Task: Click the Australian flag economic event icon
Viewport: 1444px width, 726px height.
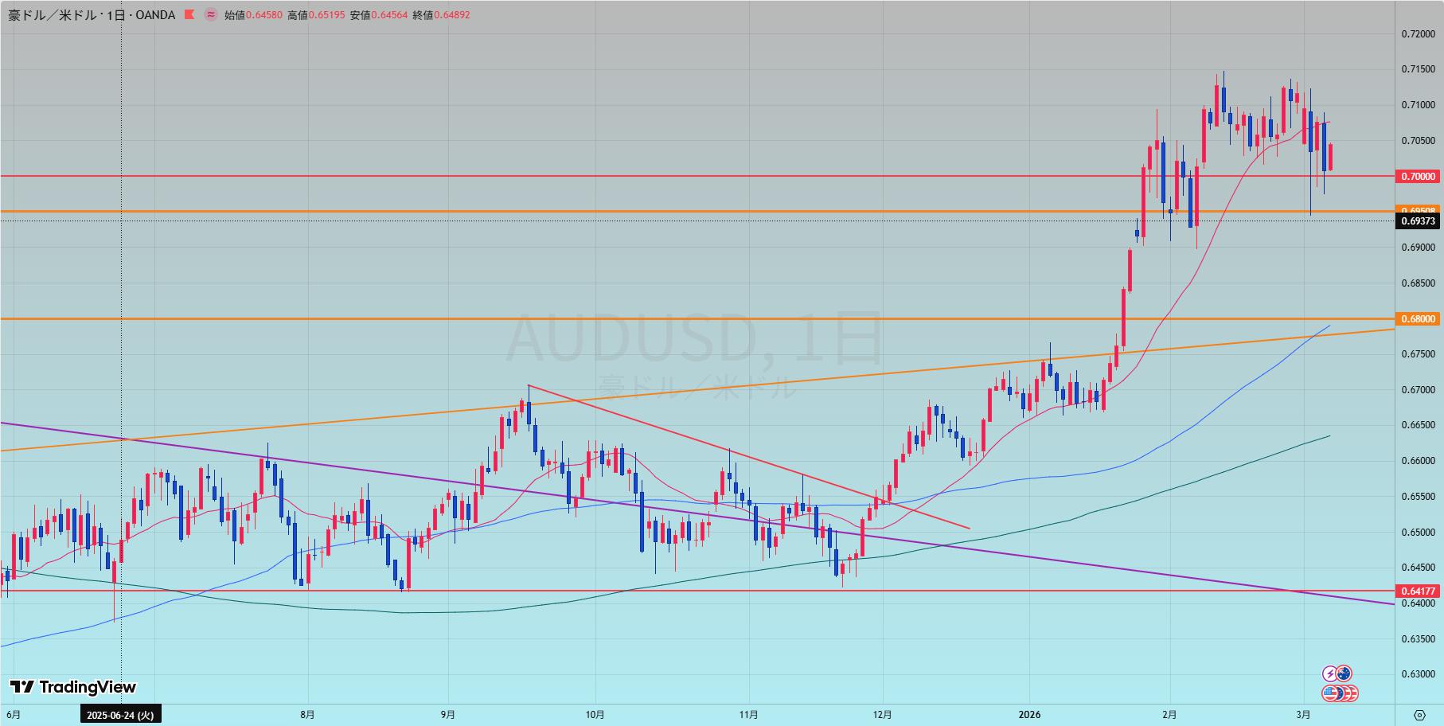Action: 1344,674
